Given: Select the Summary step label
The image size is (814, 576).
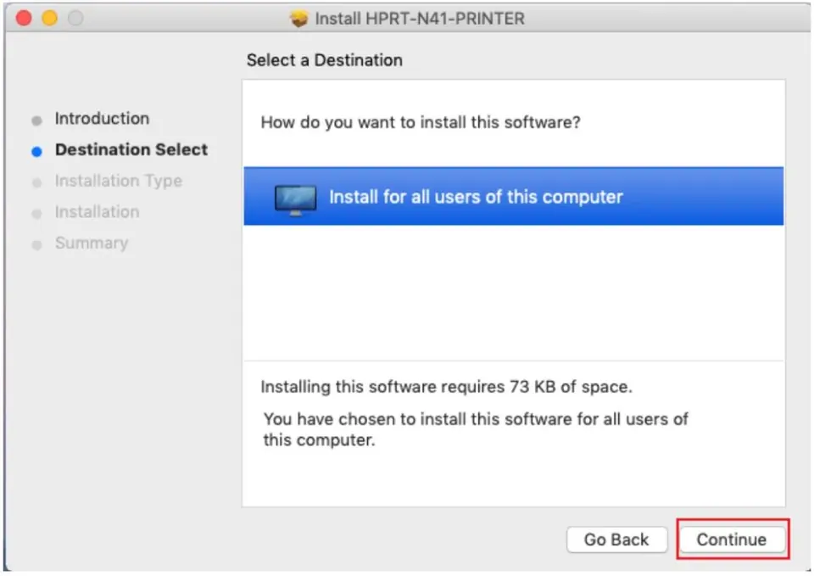Looking at the screenshot, I should tap(92, 243).
